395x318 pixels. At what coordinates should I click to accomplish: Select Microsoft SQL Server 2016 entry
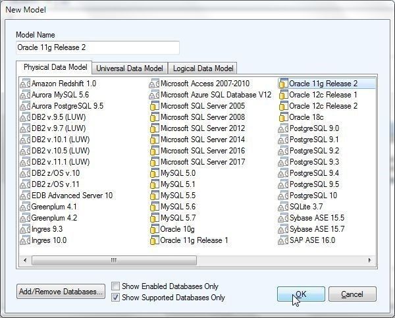pyautogui.click(x=197, y=151)
